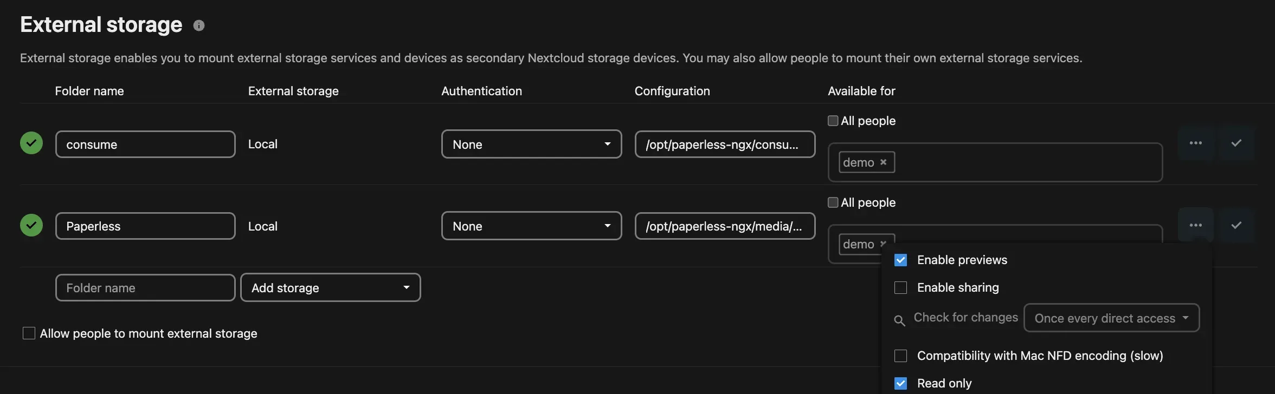Viewport: 1275px width, 394px height.
Task: Click the Authentication column header
Action: (481, 91)
